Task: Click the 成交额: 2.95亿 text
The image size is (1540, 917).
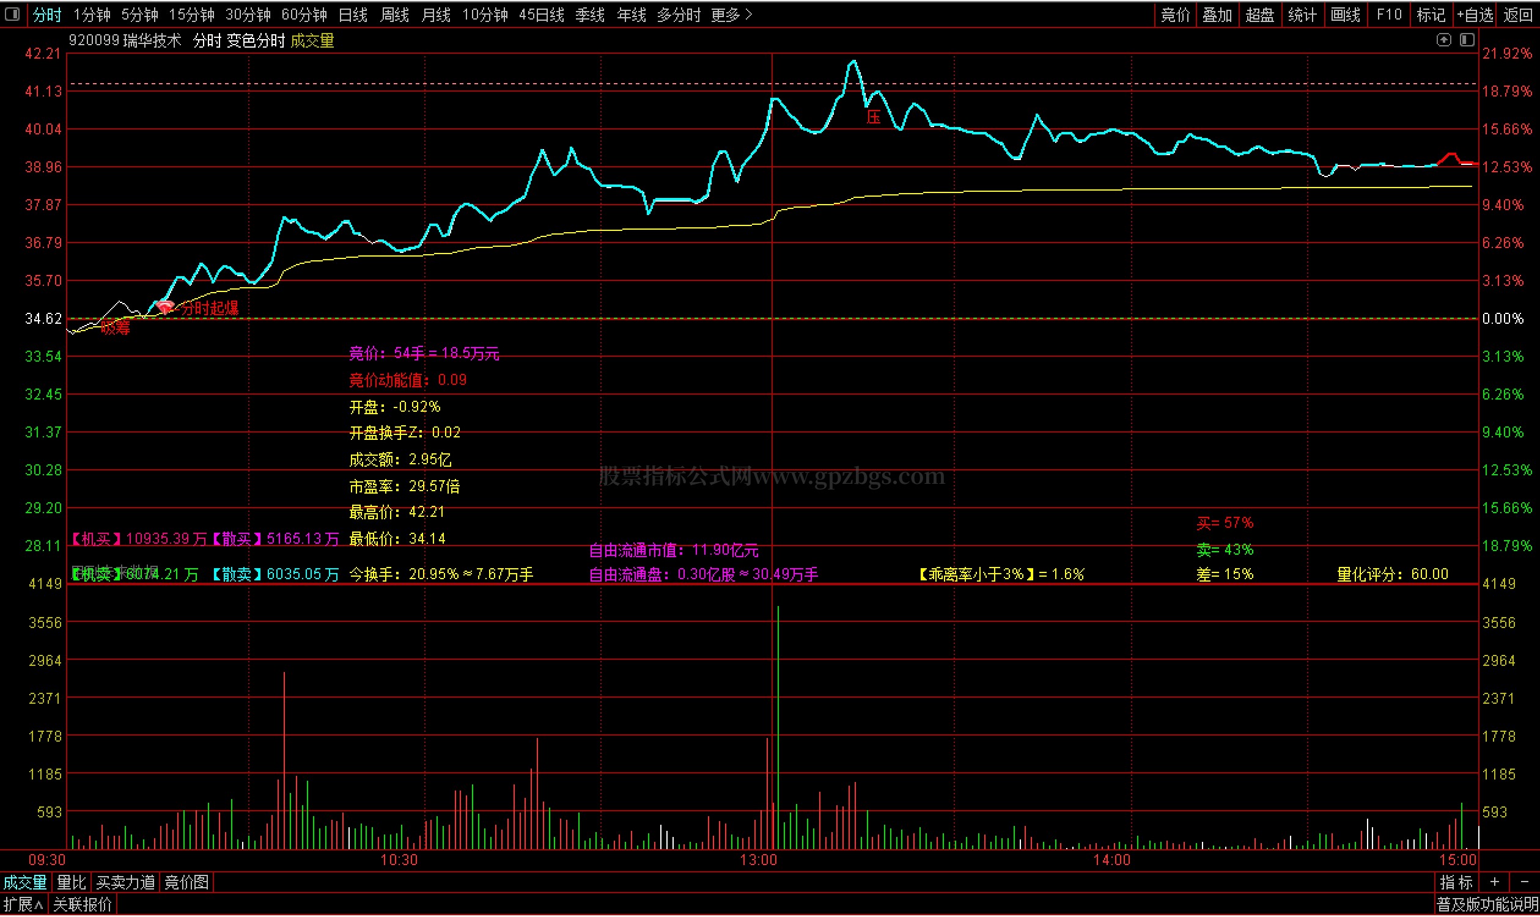Action: coord(400,460)
